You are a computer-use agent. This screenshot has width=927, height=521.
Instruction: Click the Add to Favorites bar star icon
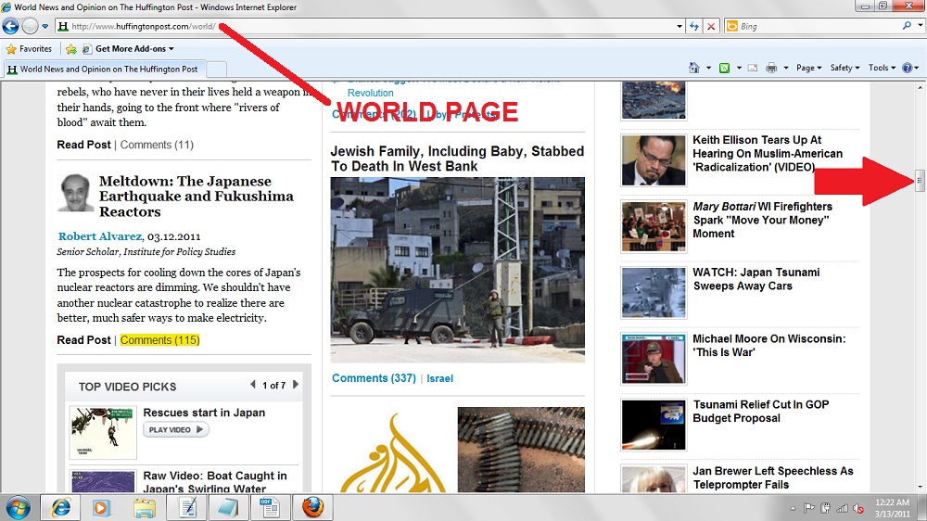point(71,49)
